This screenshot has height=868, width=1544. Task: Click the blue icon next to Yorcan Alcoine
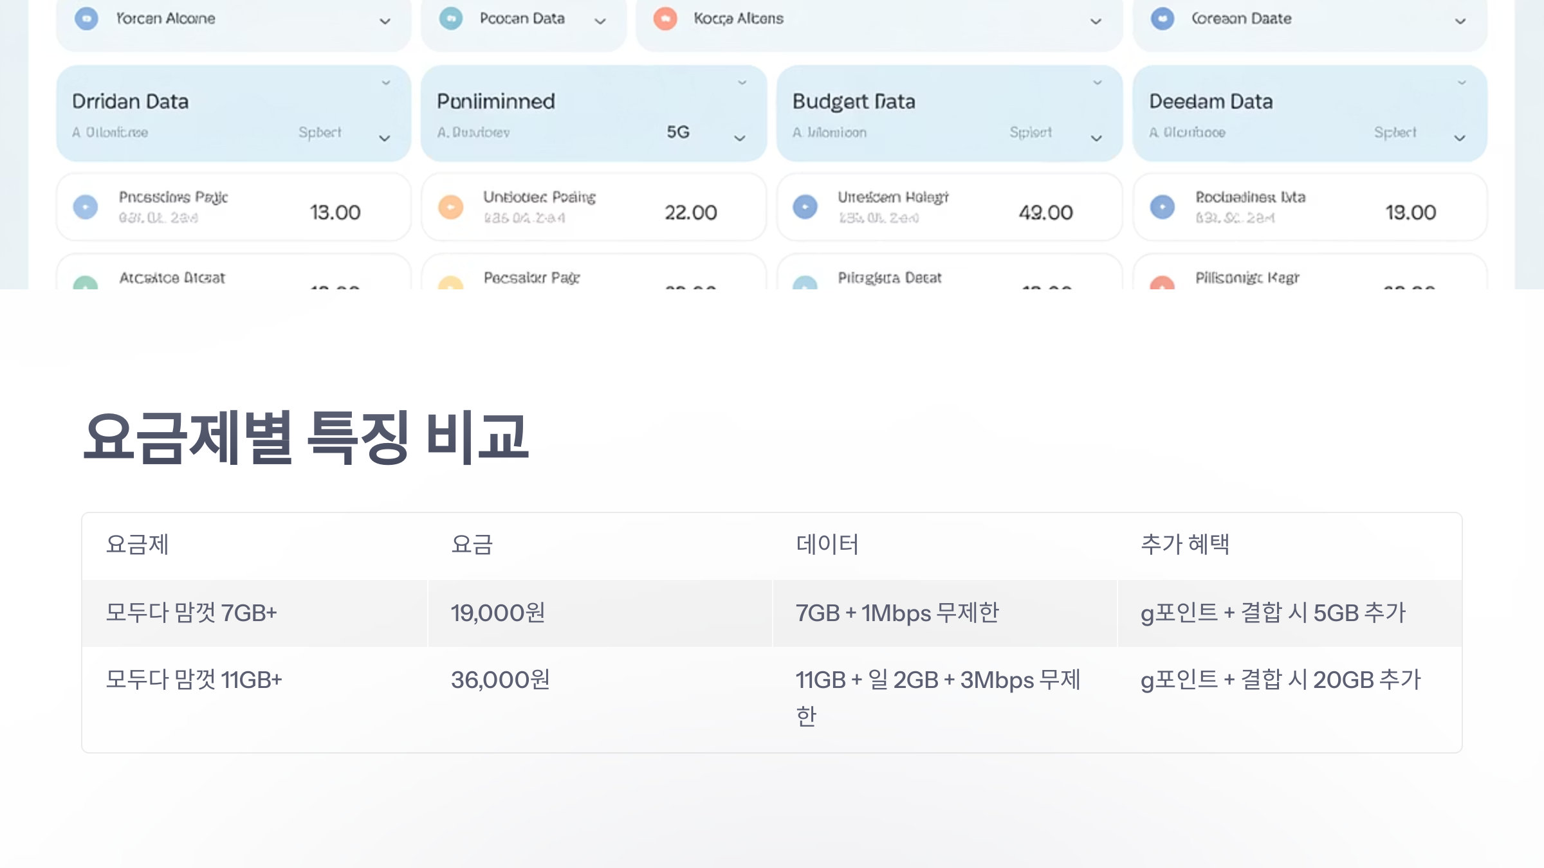(x=87, y=18)
